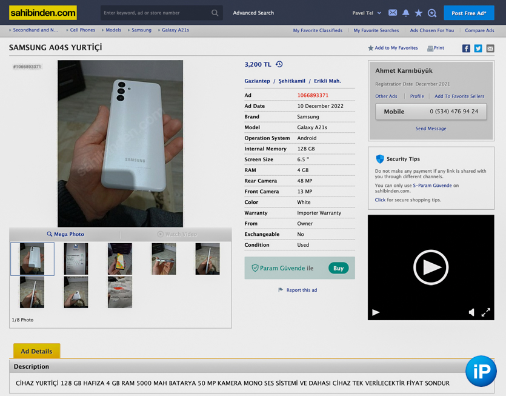Open Ads Chosen For You

[x=432, y=30]
